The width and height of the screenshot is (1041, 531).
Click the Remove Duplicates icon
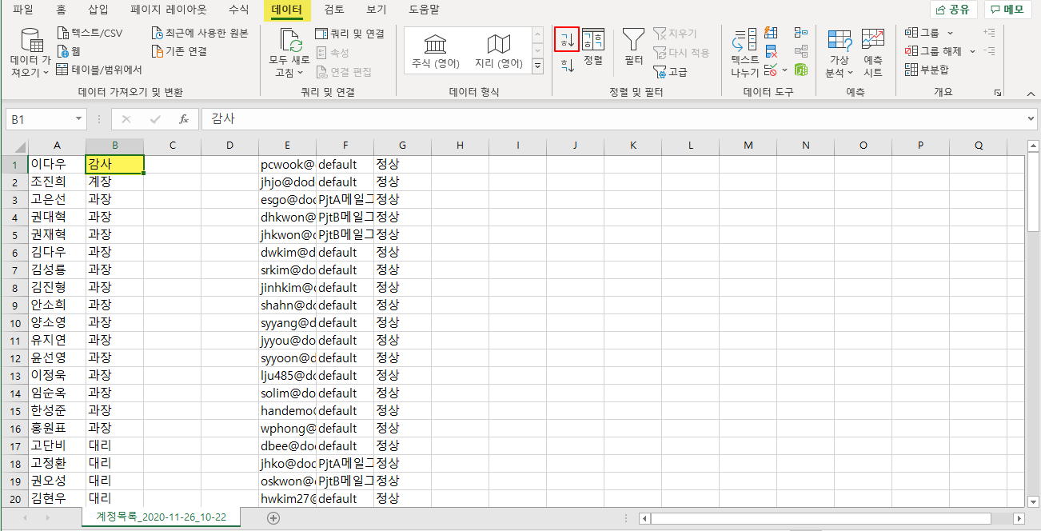pyautogui.click(x=771, y=52)
